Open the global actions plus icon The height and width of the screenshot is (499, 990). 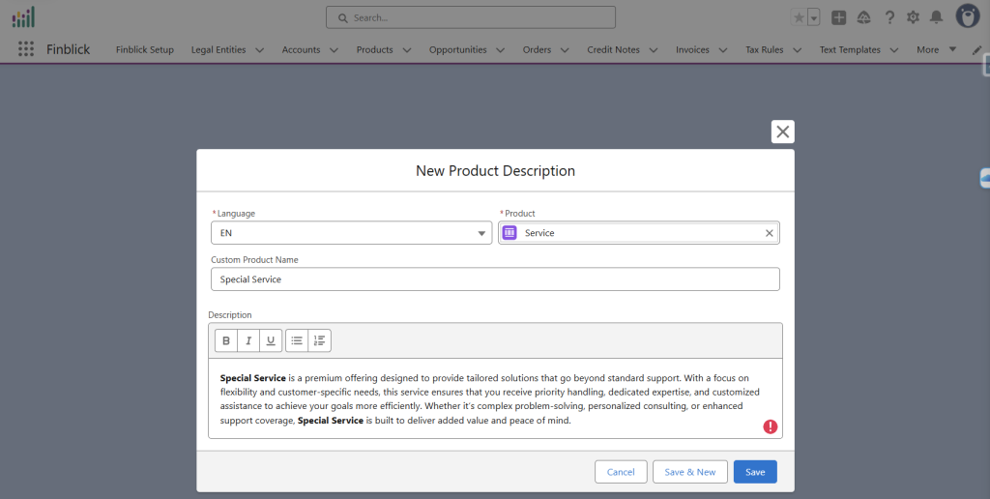point(839,17)
